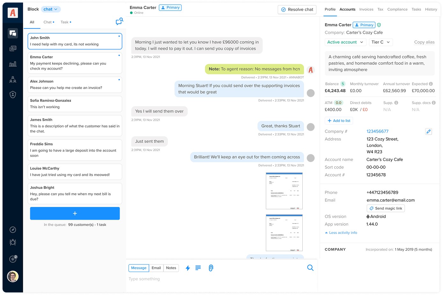
Task: Collapse Less activity info
Action: (x=341, y=233)
